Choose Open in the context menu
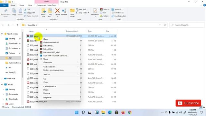Screen dimensions: 206x116 46,39
